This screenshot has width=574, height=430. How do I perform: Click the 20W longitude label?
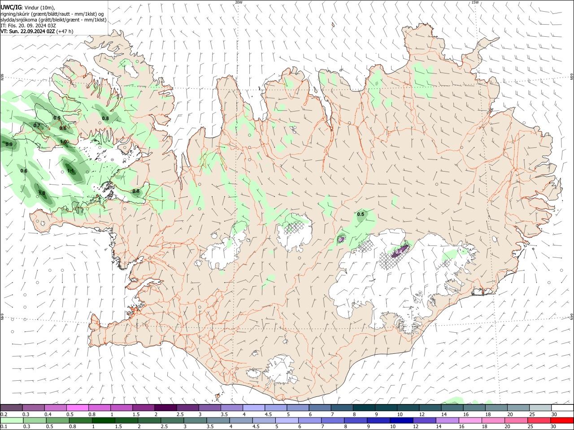click(239, 2)
